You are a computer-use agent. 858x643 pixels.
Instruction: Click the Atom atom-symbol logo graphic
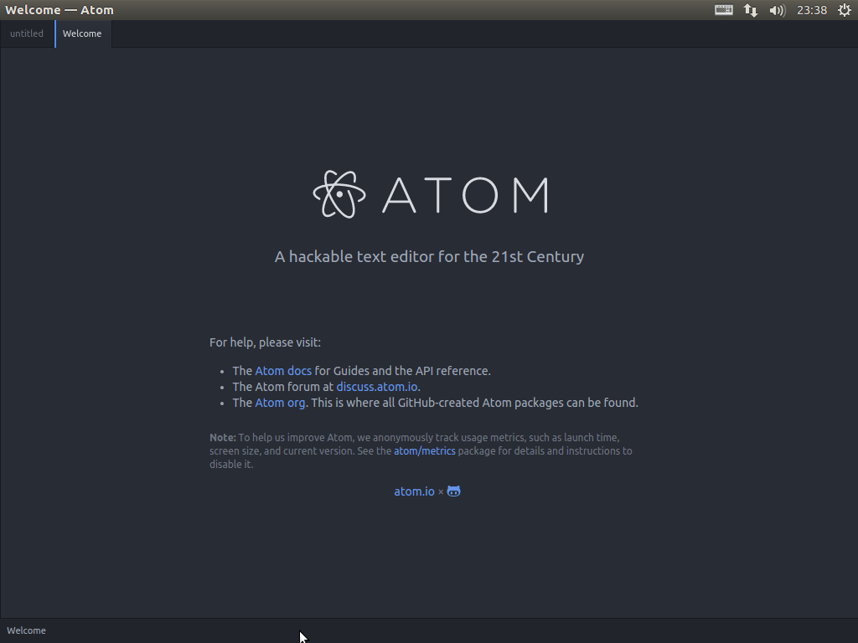339,193
